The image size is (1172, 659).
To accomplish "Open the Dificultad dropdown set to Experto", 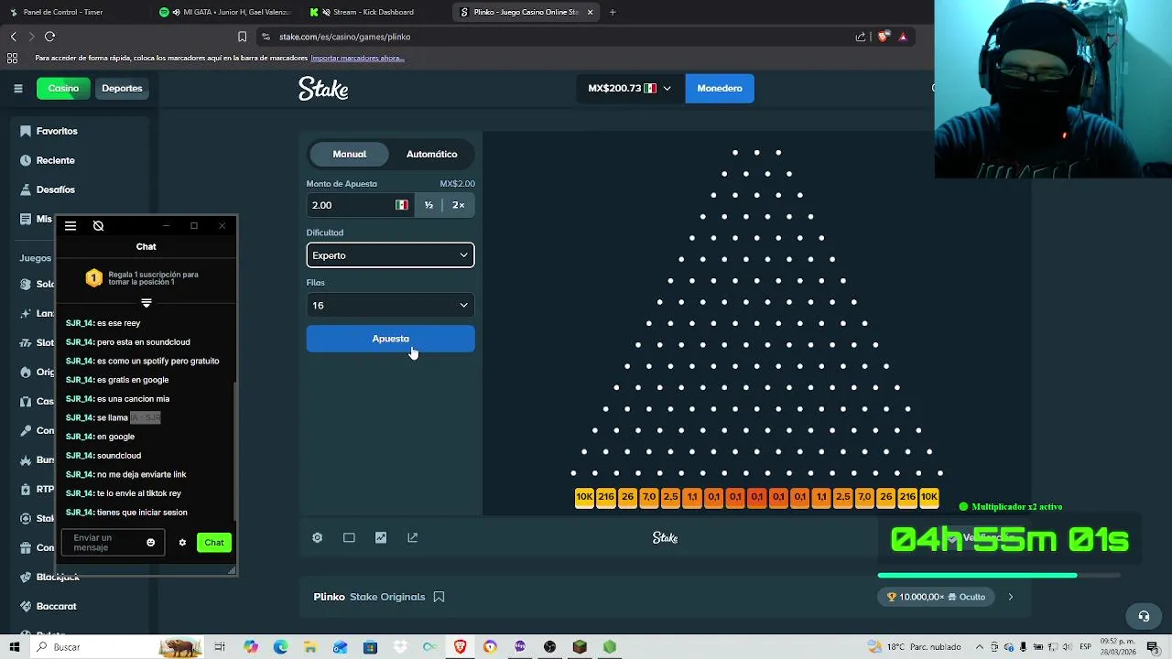I will point(390,255).
